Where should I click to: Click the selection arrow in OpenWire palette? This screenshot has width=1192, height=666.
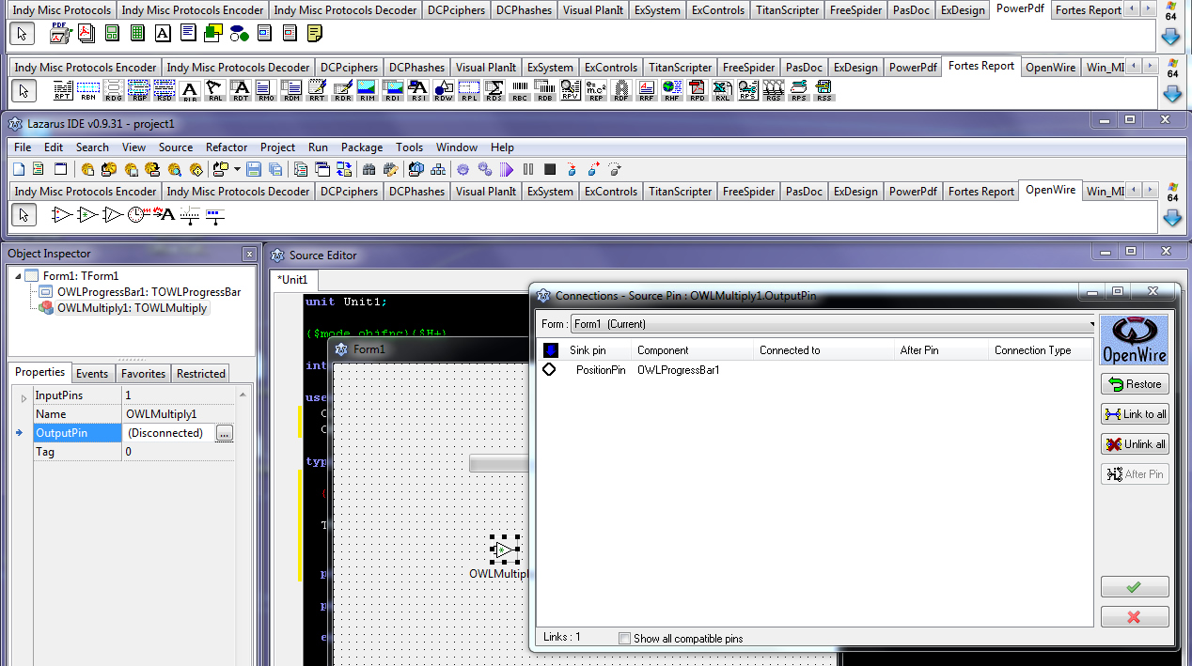24,215
